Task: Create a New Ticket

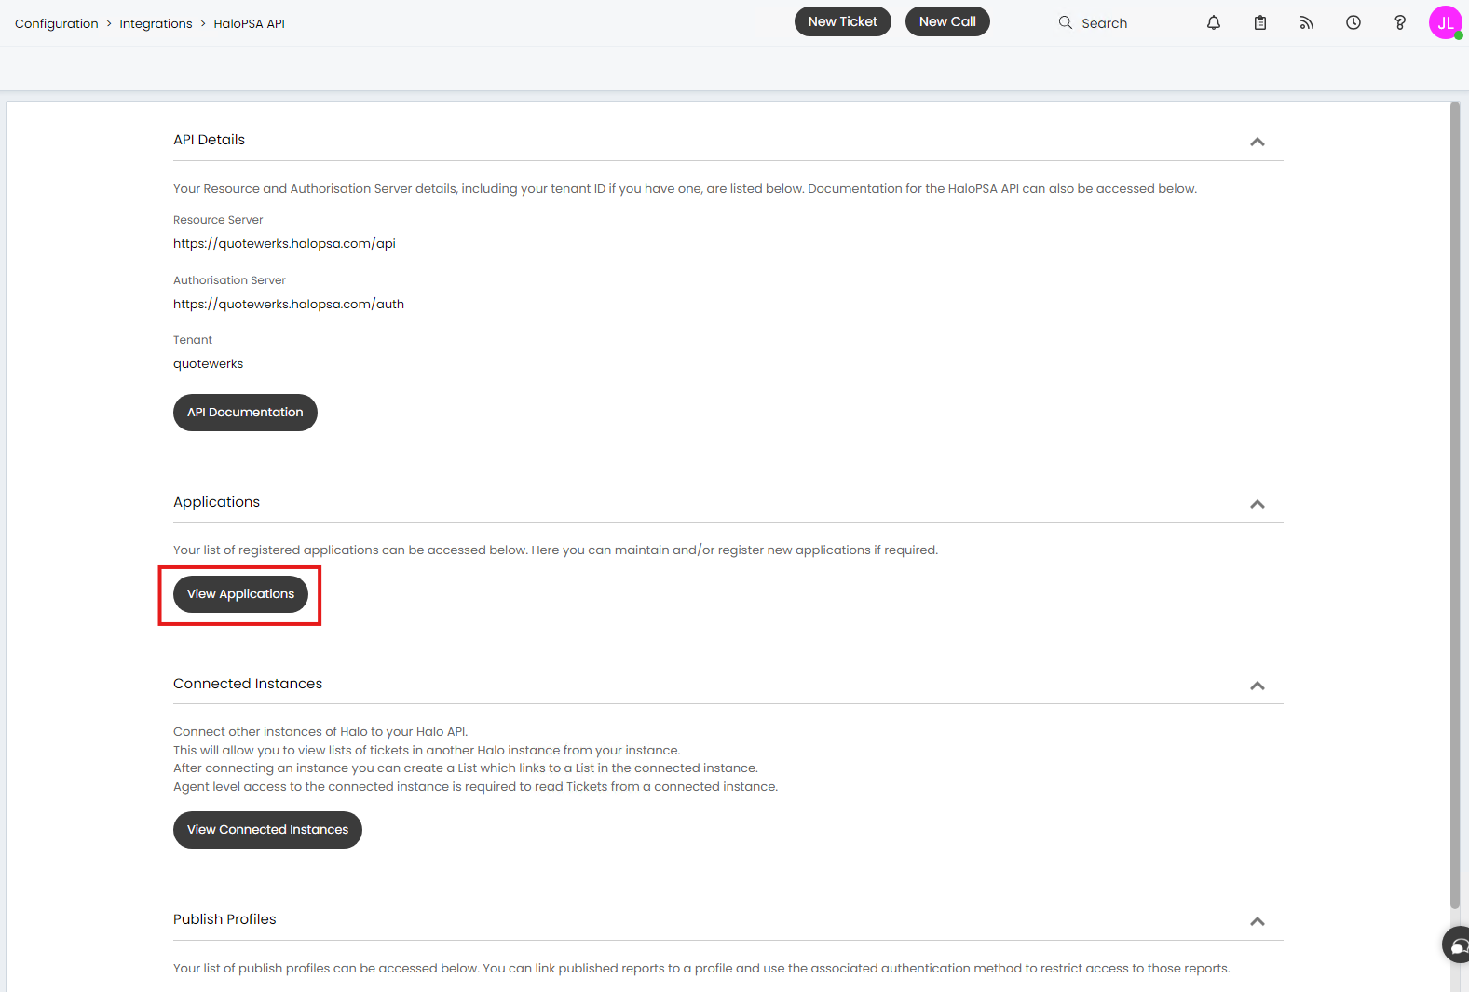Action: tap(842, 21)
